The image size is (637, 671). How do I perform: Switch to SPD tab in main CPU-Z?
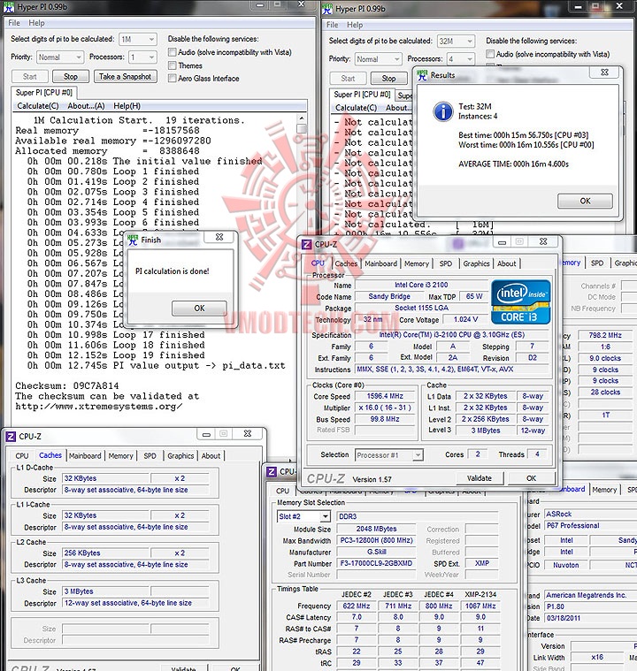click(446, 263)
